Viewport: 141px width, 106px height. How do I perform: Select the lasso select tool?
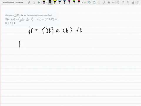tap(34, 2)
